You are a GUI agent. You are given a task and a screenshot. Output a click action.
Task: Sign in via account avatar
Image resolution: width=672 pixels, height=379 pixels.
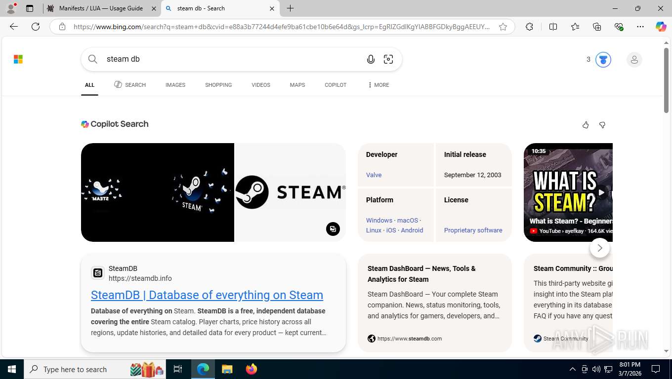(x=634, y=60)
